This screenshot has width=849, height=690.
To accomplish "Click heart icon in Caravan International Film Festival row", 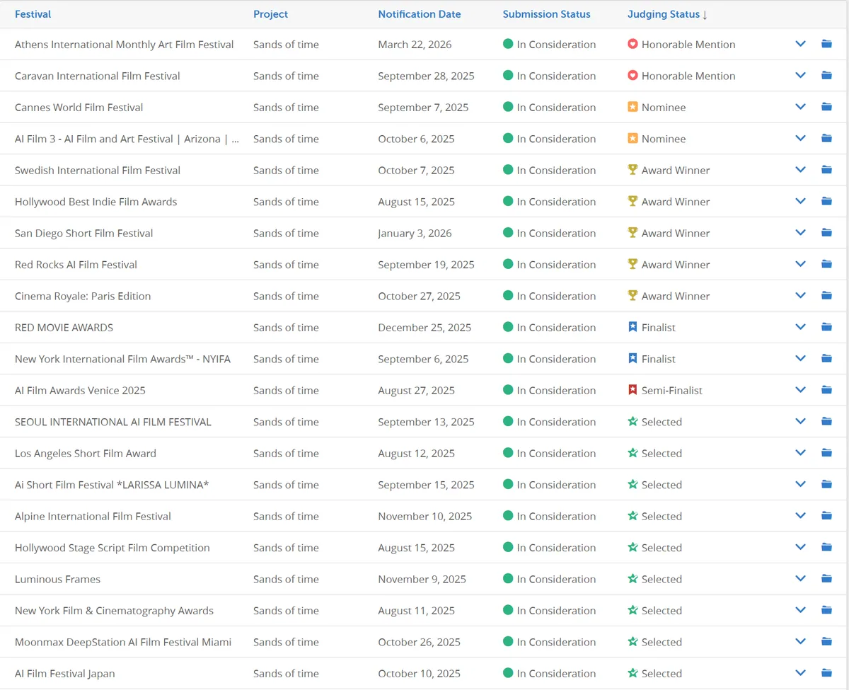I will 633,76.
